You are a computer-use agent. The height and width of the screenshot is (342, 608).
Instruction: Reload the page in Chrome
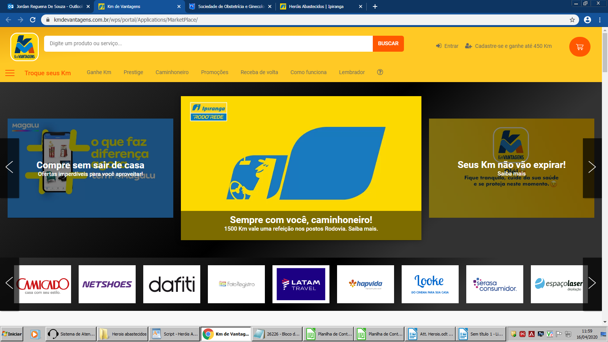click(33, 20)
